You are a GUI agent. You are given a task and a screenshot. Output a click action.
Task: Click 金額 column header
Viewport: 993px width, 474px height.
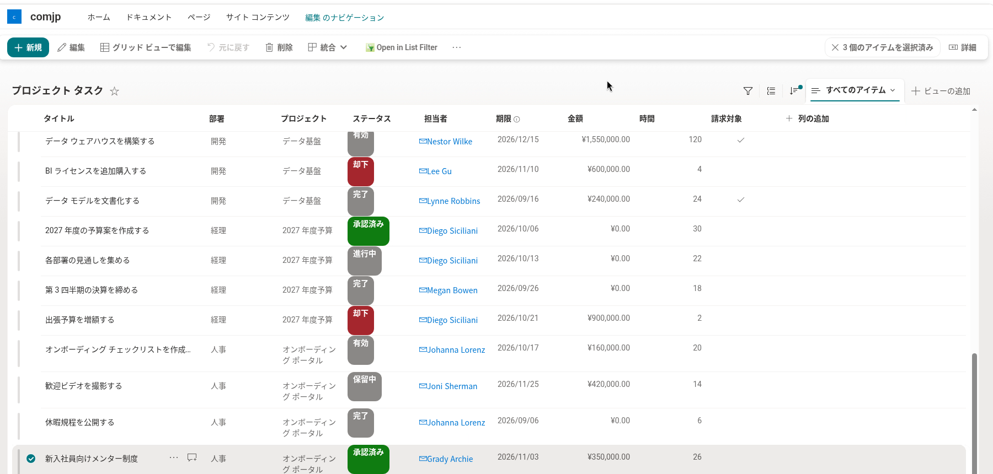pyautogui.click(x=575, y=118)
